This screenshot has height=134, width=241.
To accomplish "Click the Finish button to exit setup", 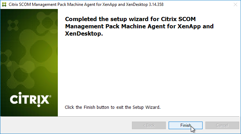I will pyautogui.click(x=186, y=125).
